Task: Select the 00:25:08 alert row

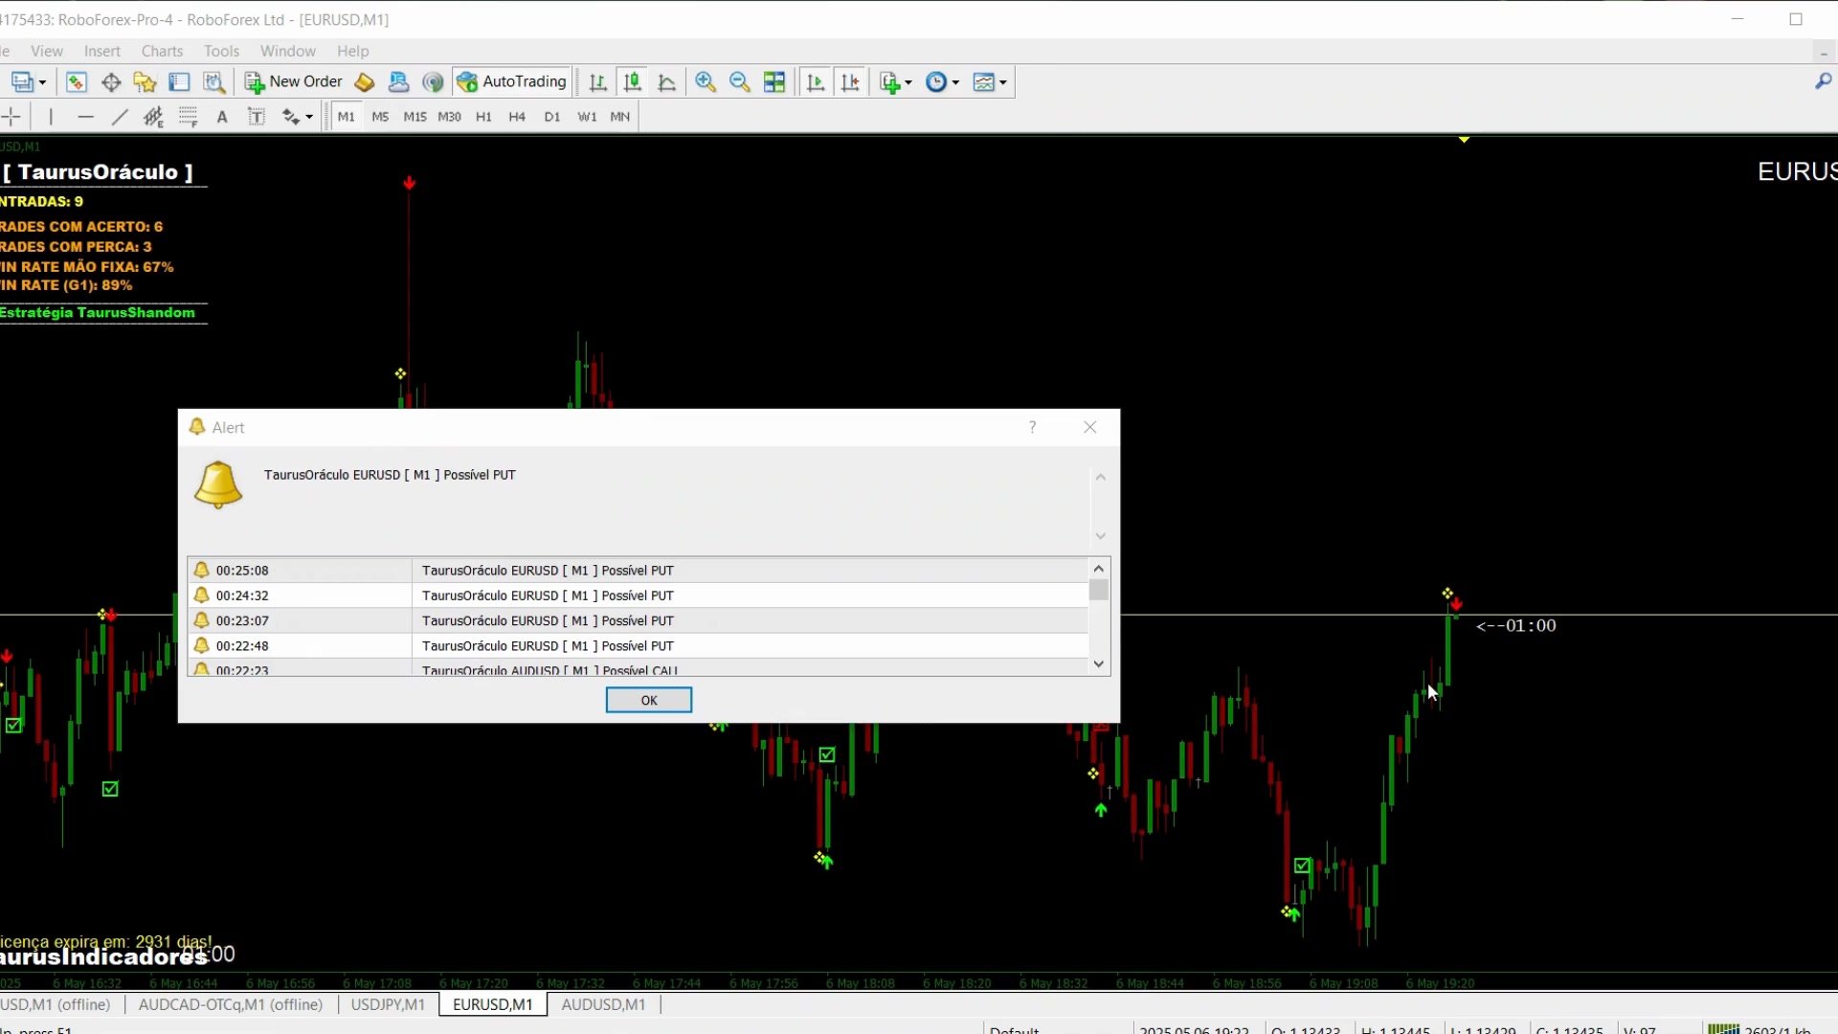Action: (638, 571)
